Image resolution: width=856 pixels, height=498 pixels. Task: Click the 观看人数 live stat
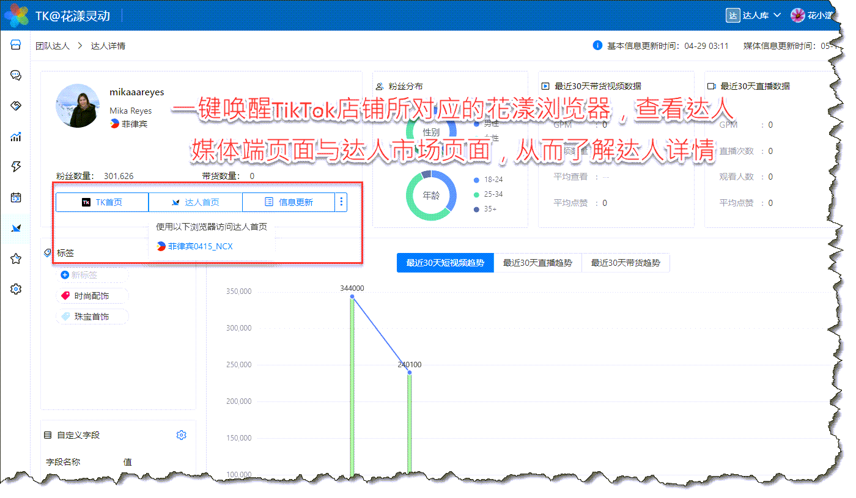pos(737,177)
